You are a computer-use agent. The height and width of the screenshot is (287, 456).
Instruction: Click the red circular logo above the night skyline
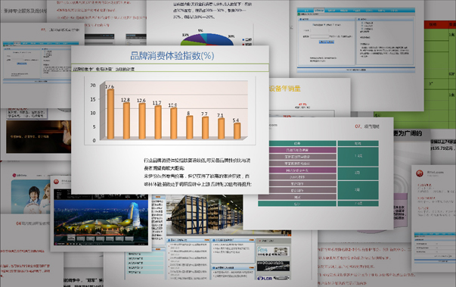(57, 182)
